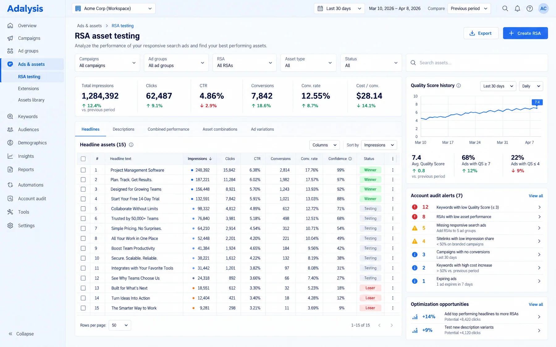The width and height of the screenshot is (556, 347).
Task: Click the Quality Score history info icon
Action: click(459, 85)
